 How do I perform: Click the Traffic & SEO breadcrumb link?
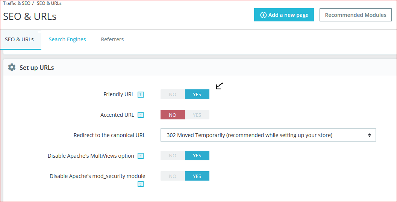click(x=17, y=3)
